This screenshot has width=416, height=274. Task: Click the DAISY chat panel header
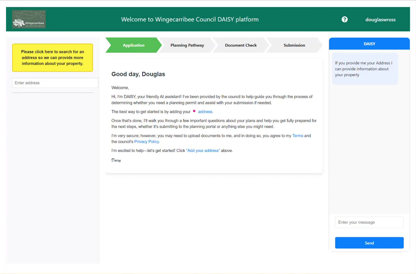click(x=369, y=44)
